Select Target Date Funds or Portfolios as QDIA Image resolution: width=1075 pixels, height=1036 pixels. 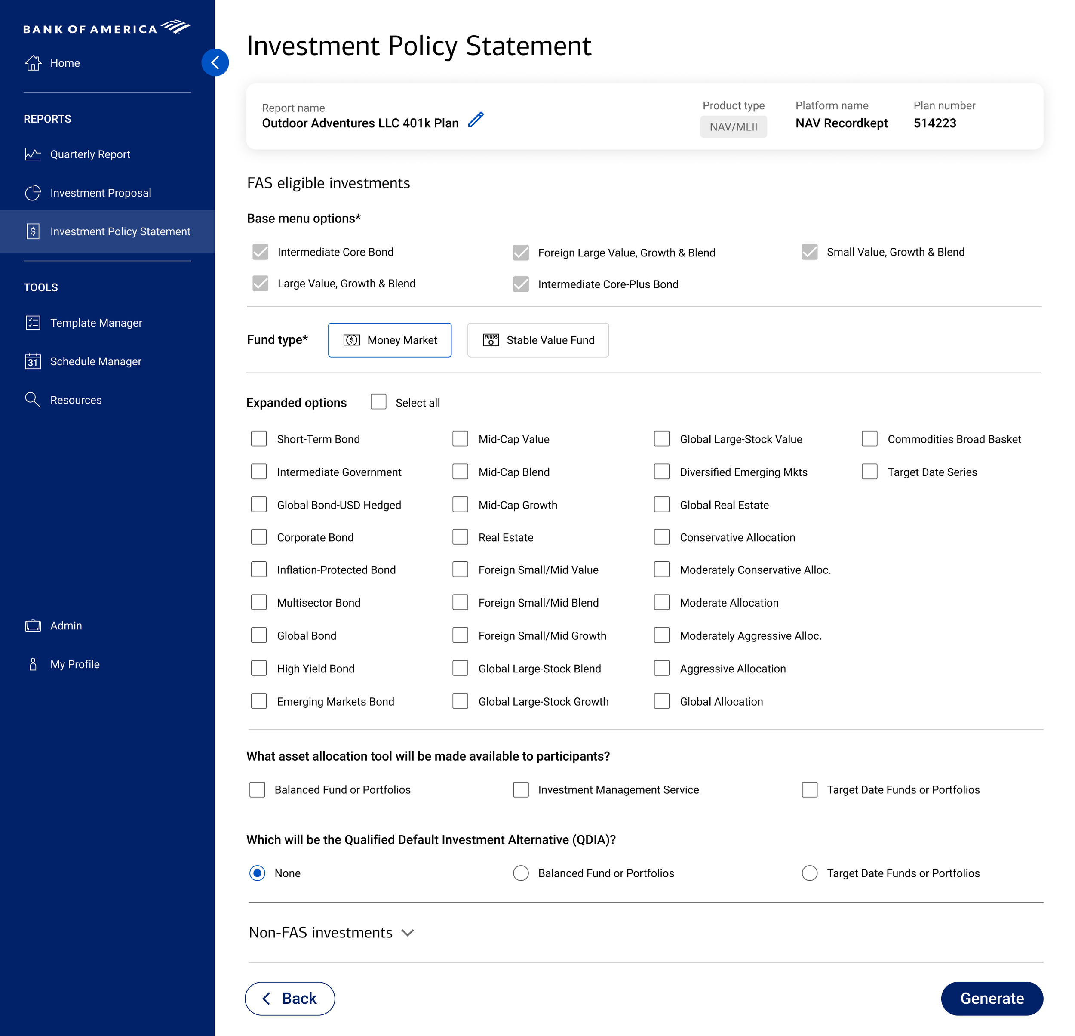810,873
